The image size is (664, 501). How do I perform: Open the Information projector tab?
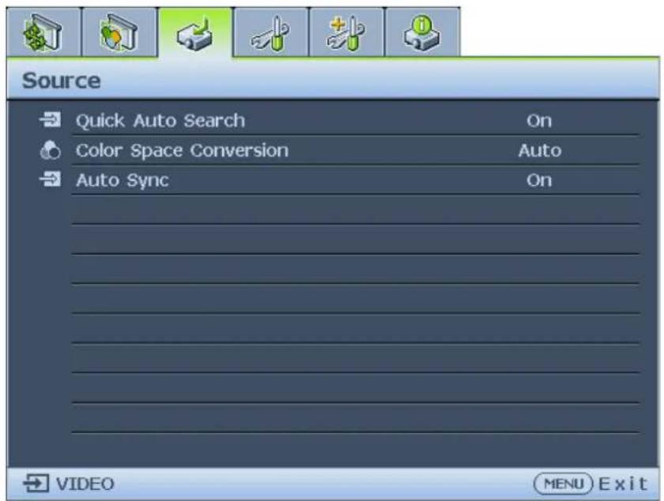pyautogui.click(x=423, y=32)
